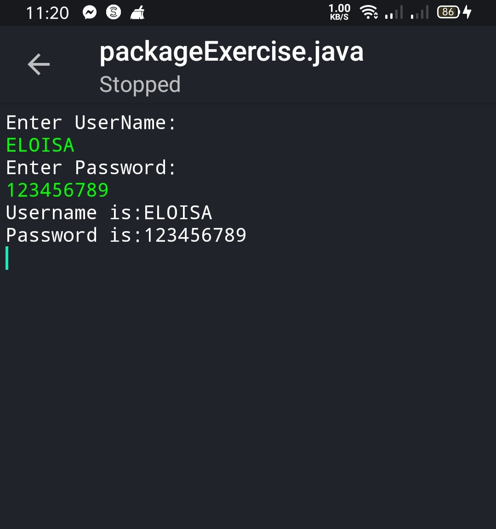Tap the green 123456789 input line
This screenshot has height=529, width=496.
pos(57,190)
